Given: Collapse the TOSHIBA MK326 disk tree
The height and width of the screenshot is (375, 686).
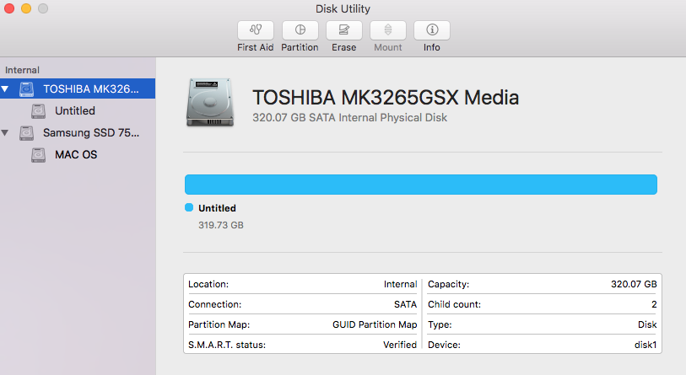Looking at the screenshot, I should coord(7,89).
